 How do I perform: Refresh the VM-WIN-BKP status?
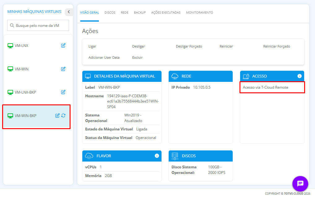pos(63,115)
